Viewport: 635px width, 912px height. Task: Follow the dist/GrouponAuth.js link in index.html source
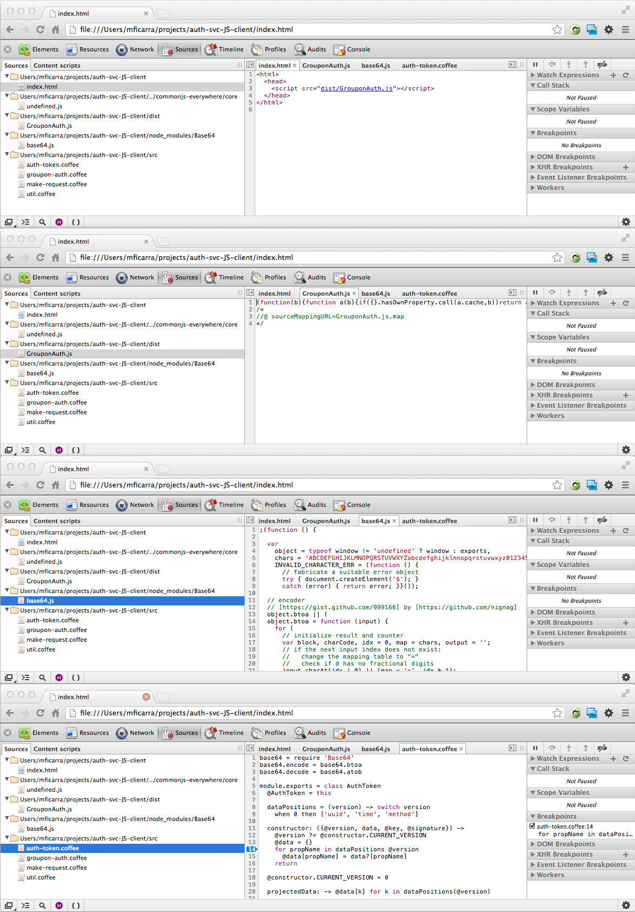(357, 88)
